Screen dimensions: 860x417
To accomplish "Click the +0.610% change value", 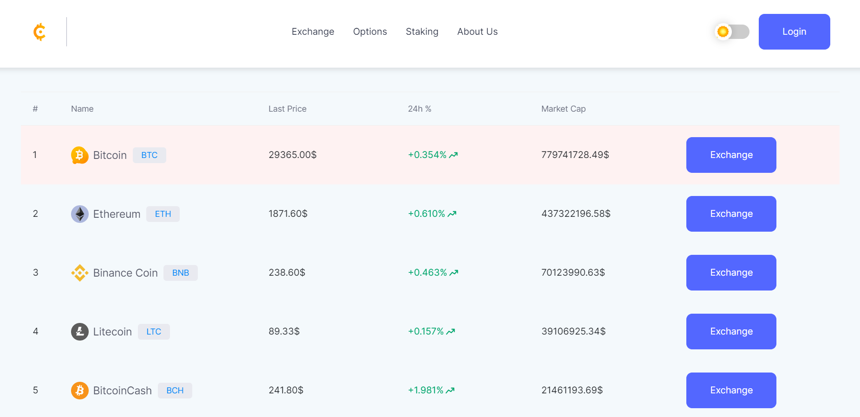I will (426, 214).
